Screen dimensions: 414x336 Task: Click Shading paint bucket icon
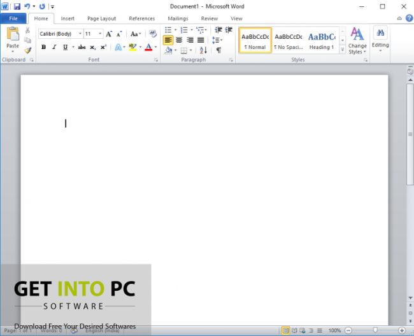click(x=168, y=50)
